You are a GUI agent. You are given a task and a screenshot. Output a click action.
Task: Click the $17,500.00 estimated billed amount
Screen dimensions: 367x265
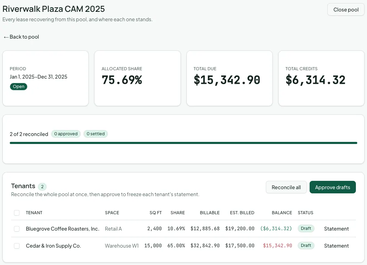click(x=240, y=246)
